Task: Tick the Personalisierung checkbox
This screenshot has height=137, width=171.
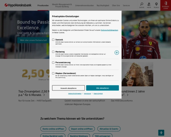Action: [x=53, y=63]
